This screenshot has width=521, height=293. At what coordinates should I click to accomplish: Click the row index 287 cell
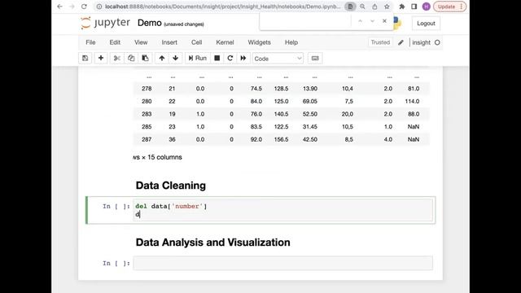tap(147, 139)
